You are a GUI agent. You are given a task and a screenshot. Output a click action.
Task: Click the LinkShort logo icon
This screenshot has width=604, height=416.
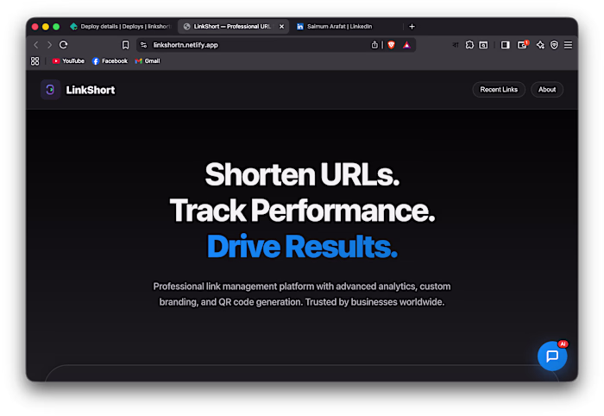pos(50,90)
